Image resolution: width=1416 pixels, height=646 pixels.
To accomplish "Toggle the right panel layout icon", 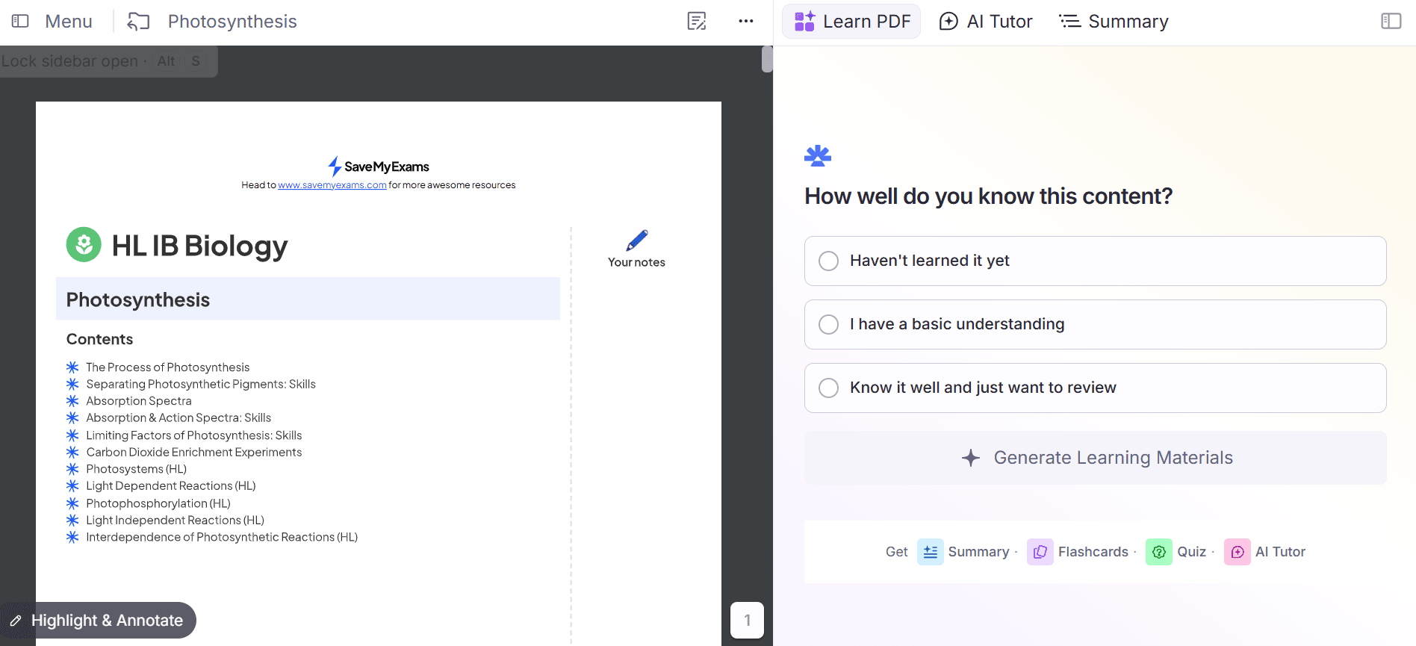I will 1391,21.
